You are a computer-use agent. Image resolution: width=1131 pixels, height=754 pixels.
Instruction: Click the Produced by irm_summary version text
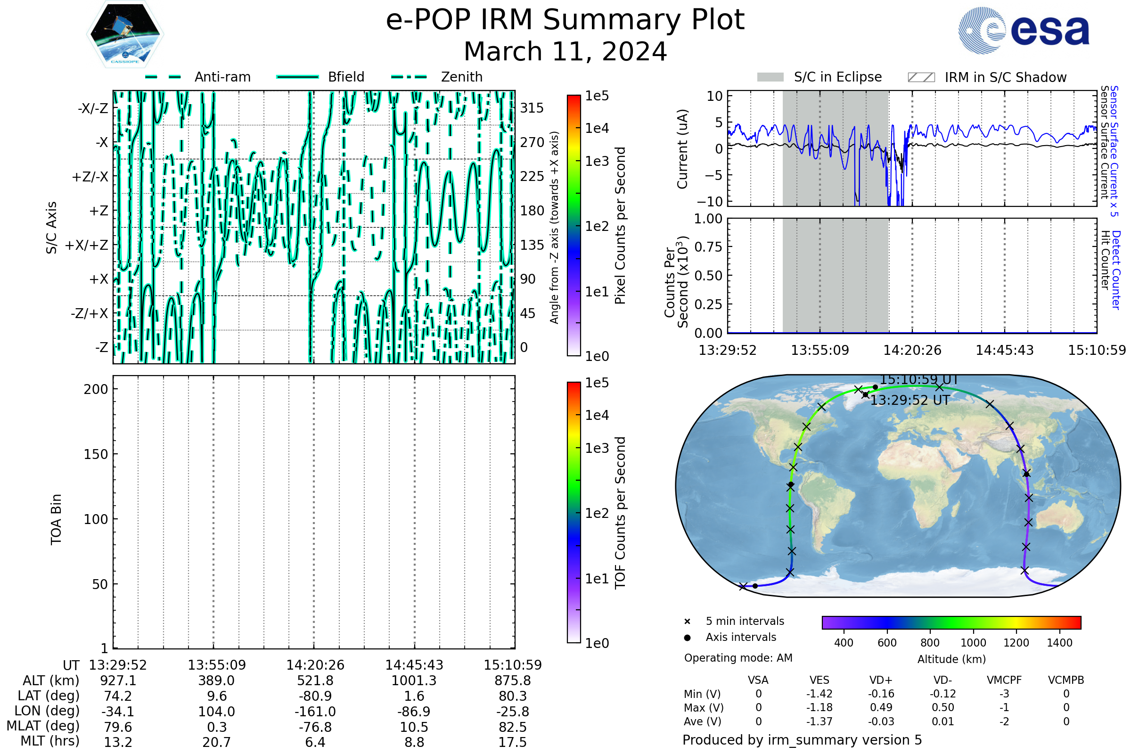coord(802,740)
